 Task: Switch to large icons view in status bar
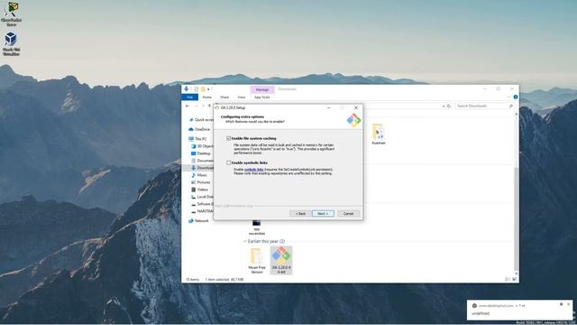514,279
